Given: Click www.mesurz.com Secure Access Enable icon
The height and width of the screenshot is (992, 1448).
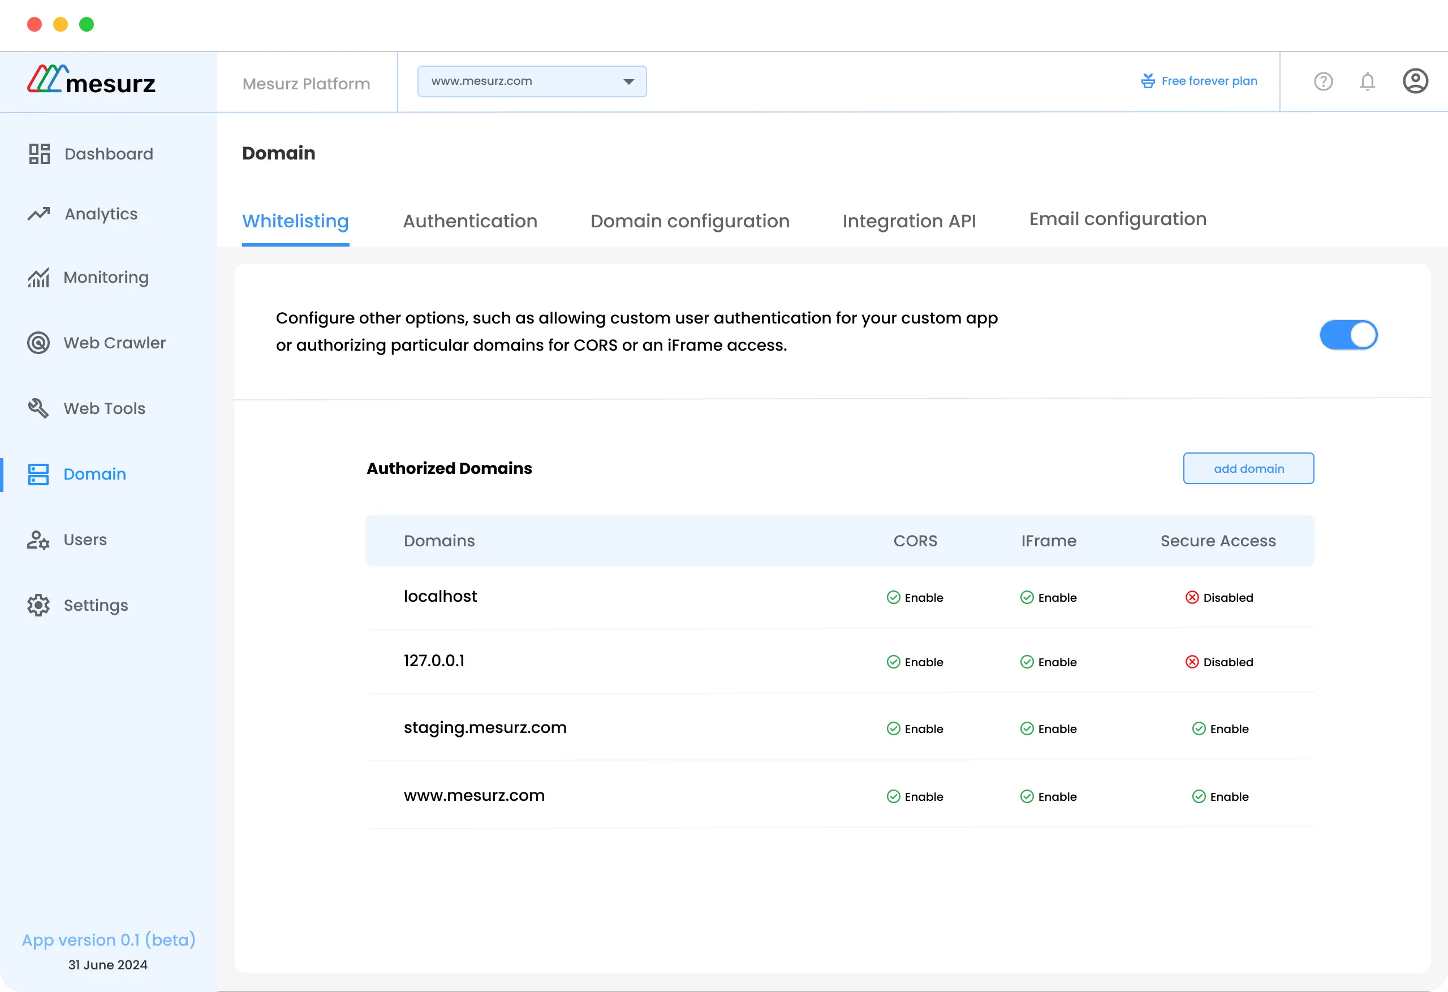Looking at the screenshot, I should [x=1199, y=796].
